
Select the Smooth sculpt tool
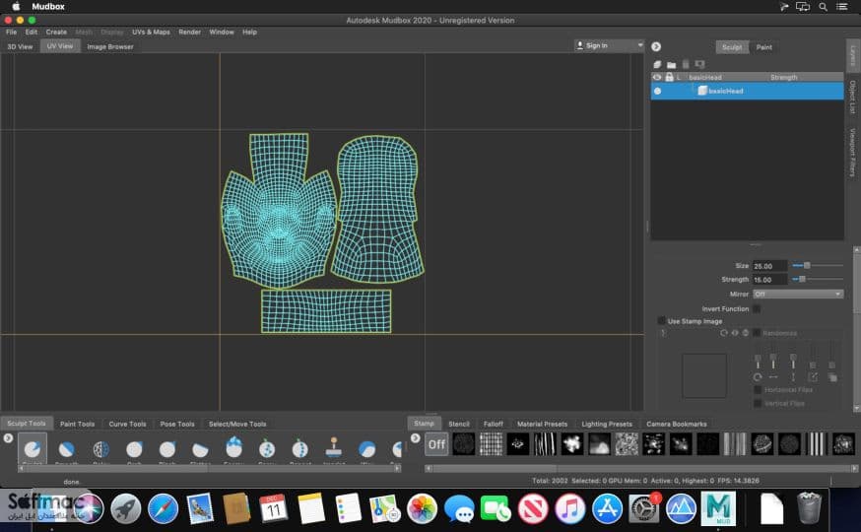(66, 449)
